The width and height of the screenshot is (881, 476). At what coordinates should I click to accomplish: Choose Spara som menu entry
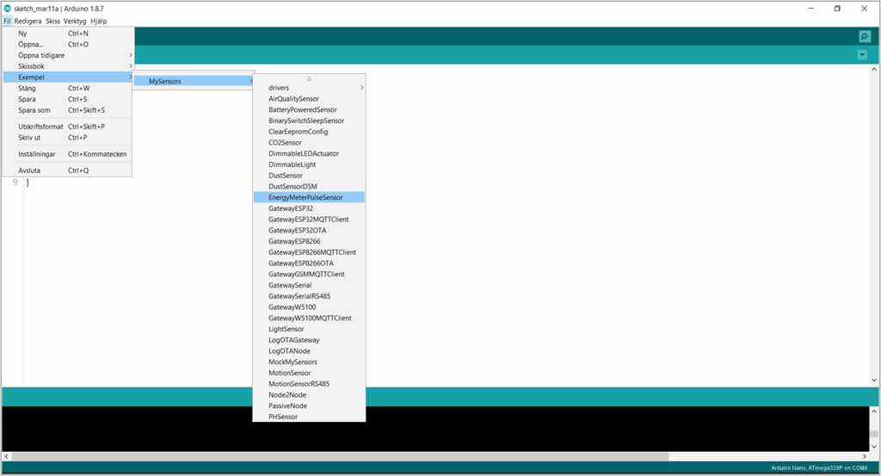click(x=67, y=110)
